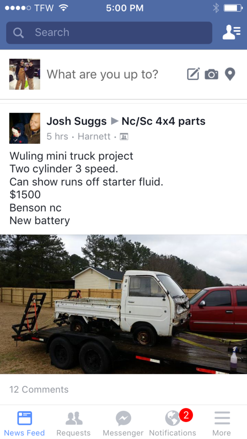
Task: Click the magnifying glass search icon
Action: coord(18,33)
